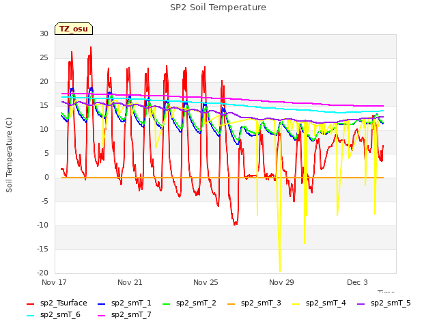Select the sp2_smT_5 legend label

point(391,303)
